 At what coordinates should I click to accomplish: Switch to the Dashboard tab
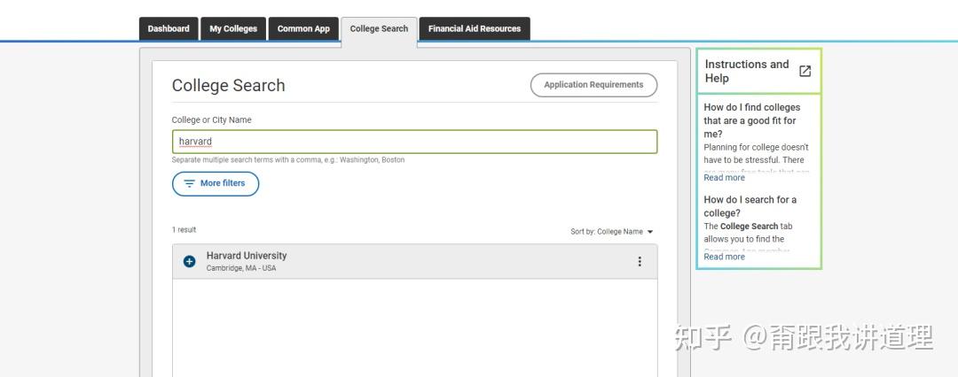(169, 28)
